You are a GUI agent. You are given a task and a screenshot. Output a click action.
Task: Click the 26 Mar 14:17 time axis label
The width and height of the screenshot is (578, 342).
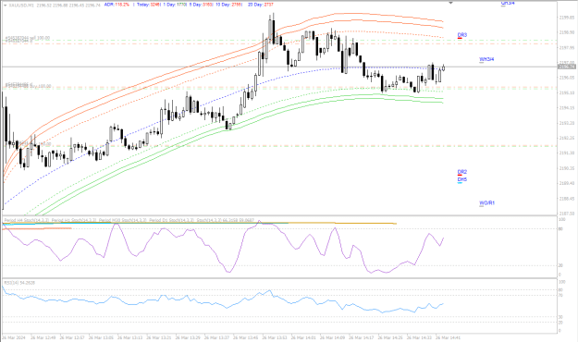362,337
